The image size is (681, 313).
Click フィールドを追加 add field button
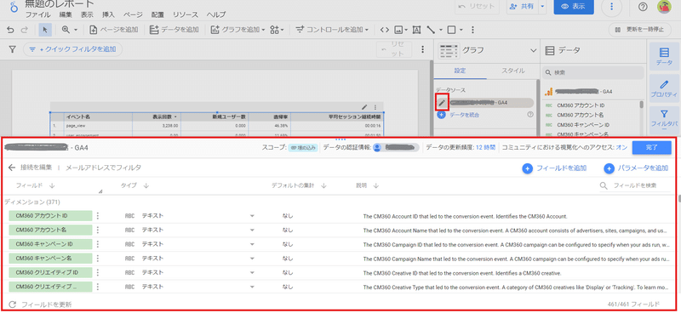click(555, 168)
